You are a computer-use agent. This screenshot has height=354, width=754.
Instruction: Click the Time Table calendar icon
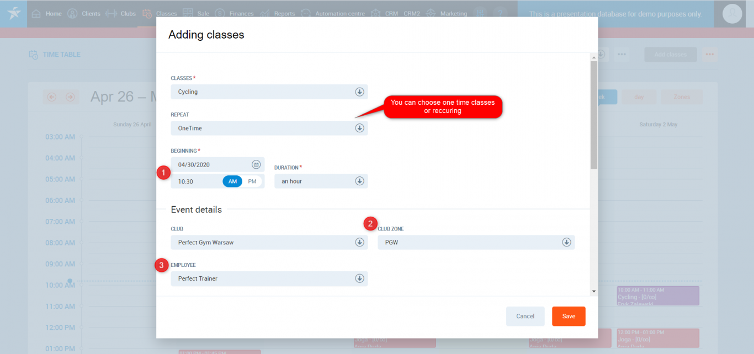pos(33,55)
